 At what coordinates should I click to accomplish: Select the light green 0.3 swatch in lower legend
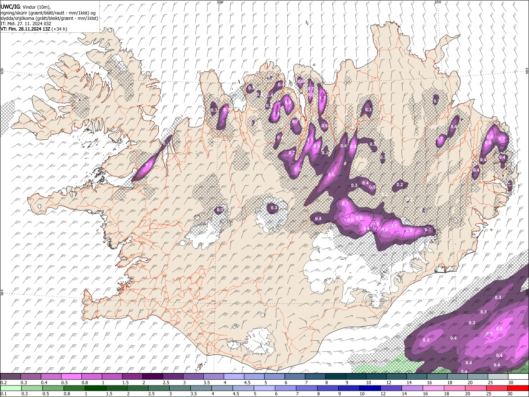tap(32, 388)
